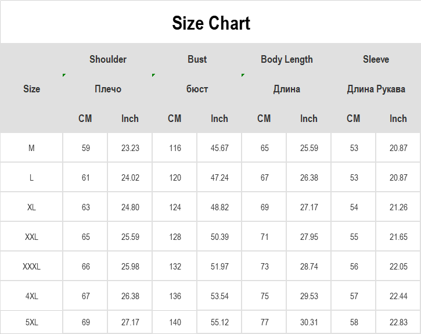Screen dimensions: 421x334
Task: Click the bust cell showing 116
Action: pos(175,148)
